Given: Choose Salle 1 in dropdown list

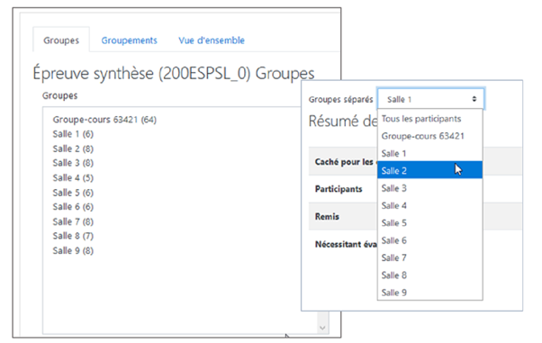Looking at the screenshot, I should pos(429,153).
